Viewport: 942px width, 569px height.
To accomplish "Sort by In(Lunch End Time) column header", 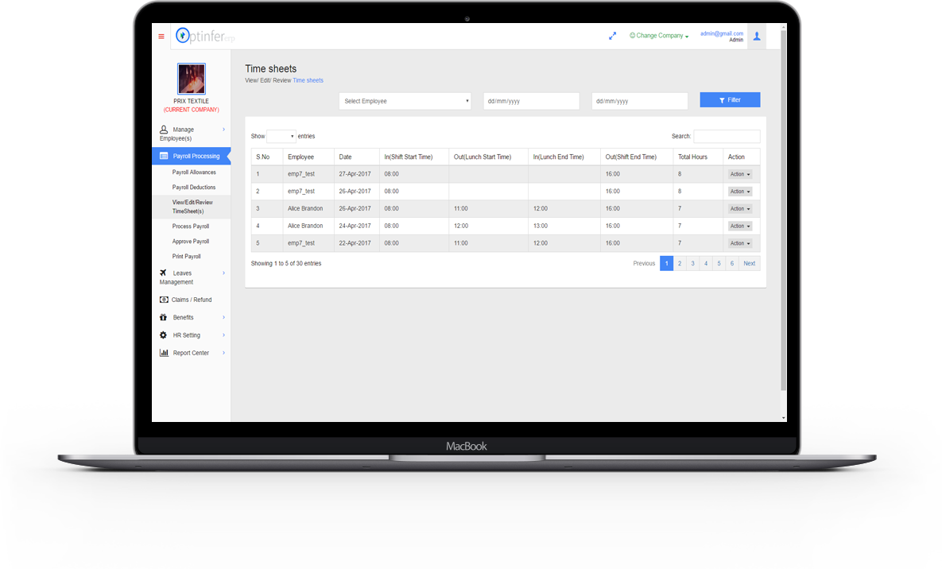I will tap(564, 157).
